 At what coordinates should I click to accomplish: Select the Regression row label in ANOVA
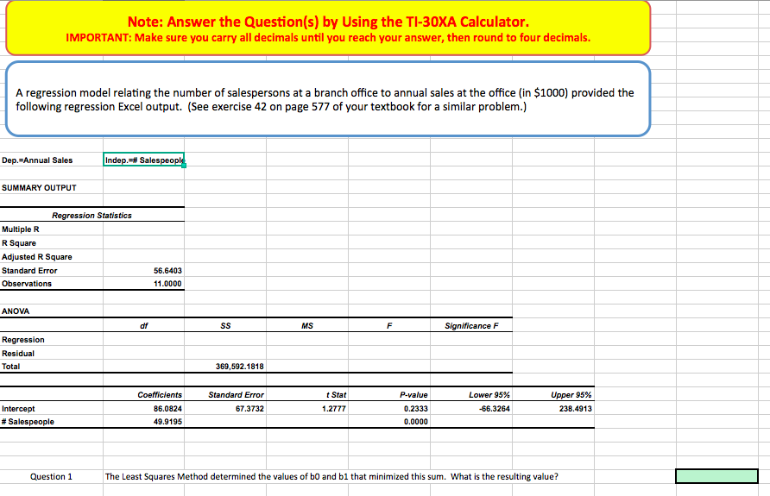[23, 340]
